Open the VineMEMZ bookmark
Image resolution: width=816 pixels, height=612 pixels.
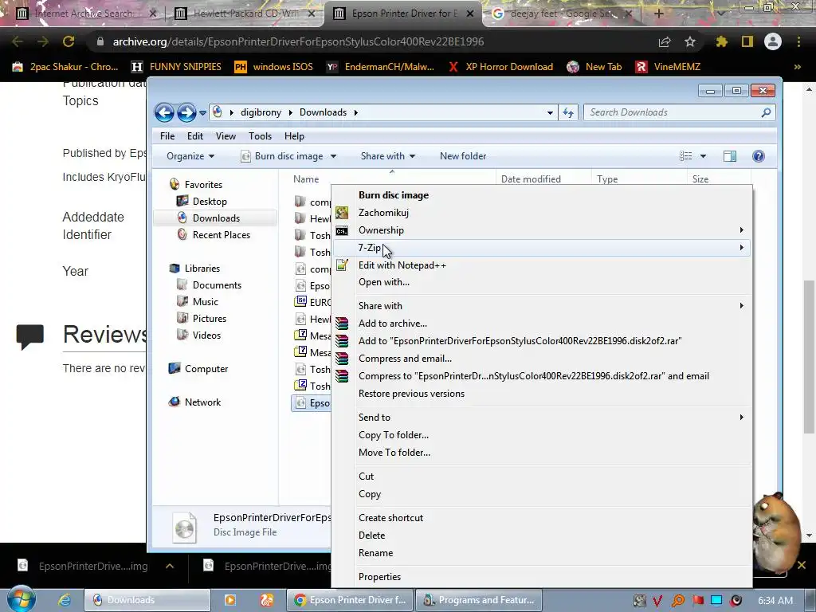[669, 67]
